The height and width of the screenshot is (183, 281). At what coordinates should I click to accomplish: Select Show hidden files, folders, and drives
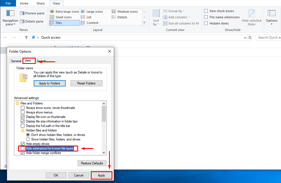point(28,139)
